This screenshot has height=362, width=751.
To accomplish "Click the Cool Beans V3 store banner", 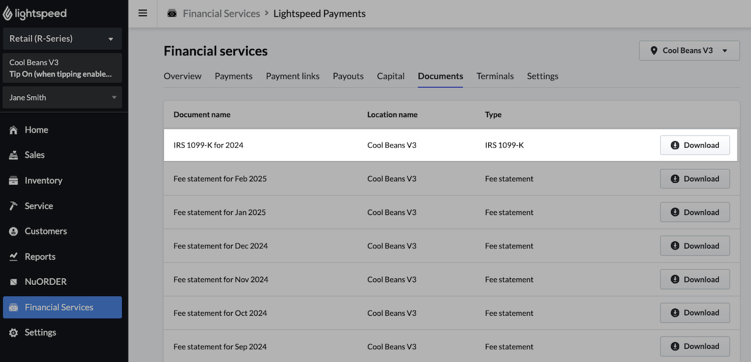I will point(62,68).
